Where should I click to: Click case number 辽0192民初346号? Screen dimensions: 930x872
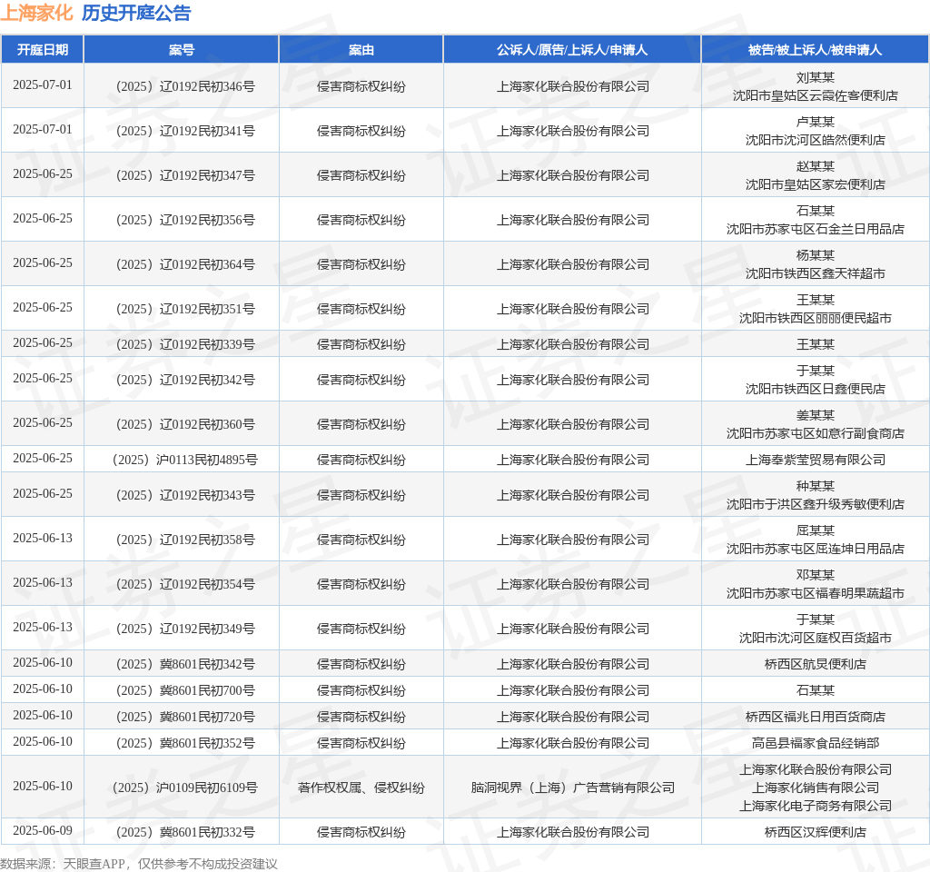[x=185, y=86]
